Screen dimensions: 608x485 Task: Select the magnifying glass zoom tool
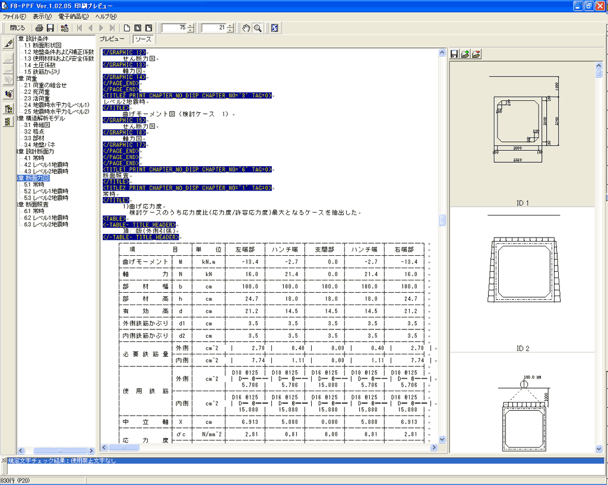(258, 28)
